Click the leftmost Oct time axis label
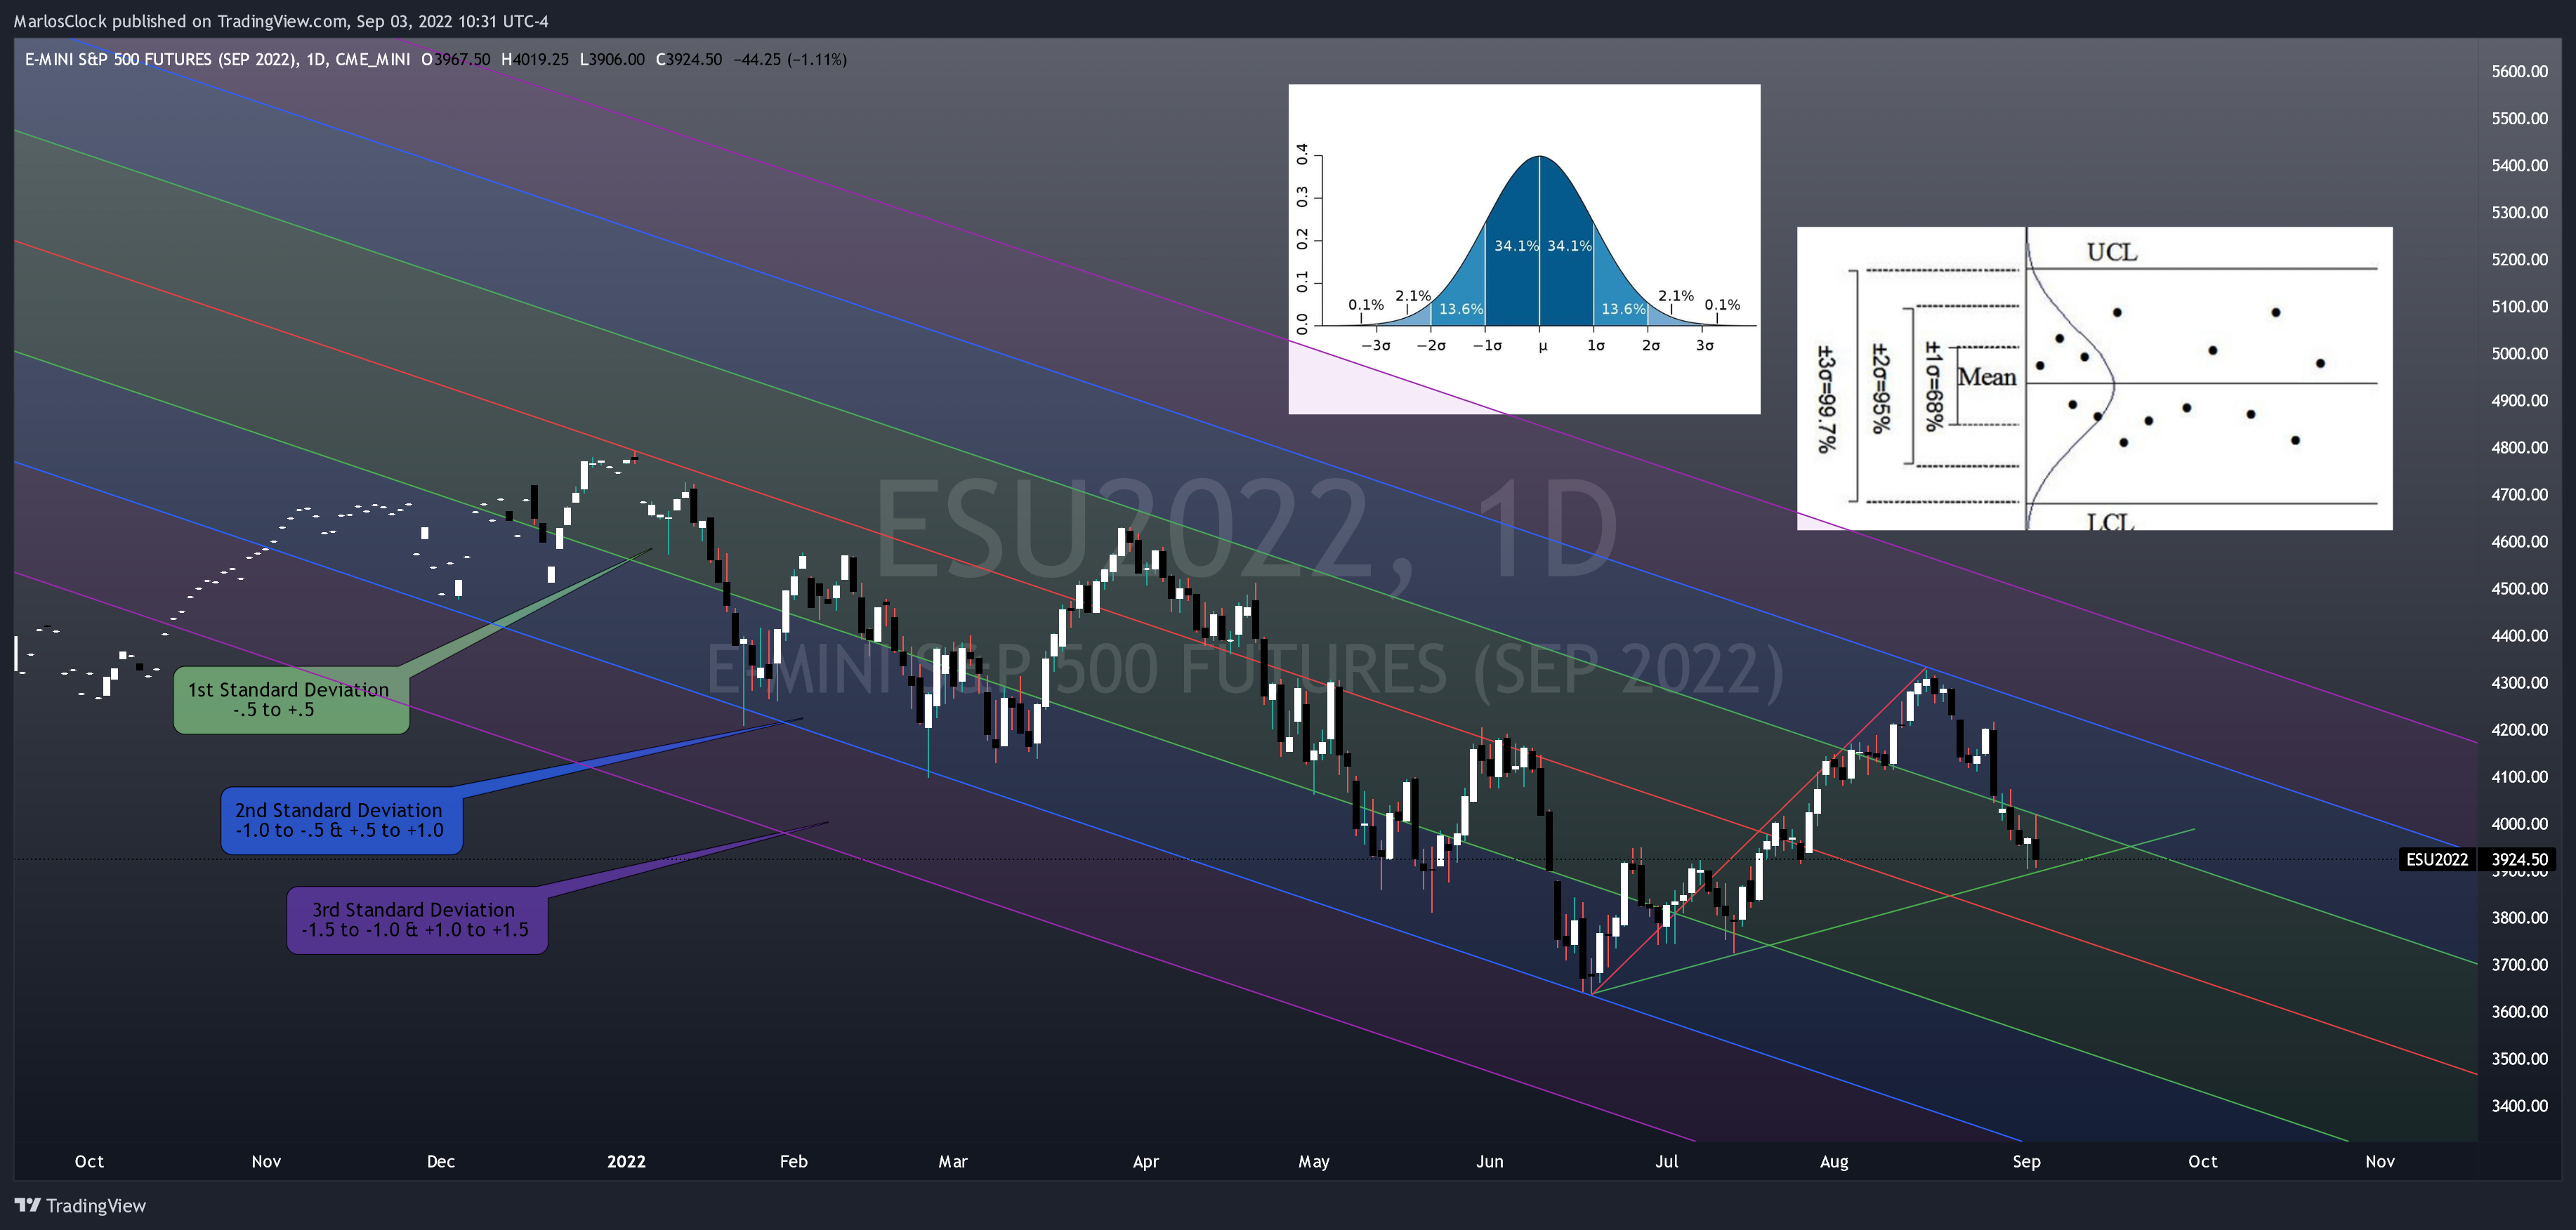2576x1230 pixels. click(89, 1161)
